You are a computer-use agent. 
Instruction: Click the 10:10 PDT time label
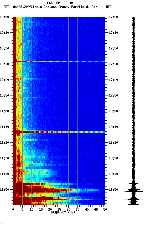[4, 33]
